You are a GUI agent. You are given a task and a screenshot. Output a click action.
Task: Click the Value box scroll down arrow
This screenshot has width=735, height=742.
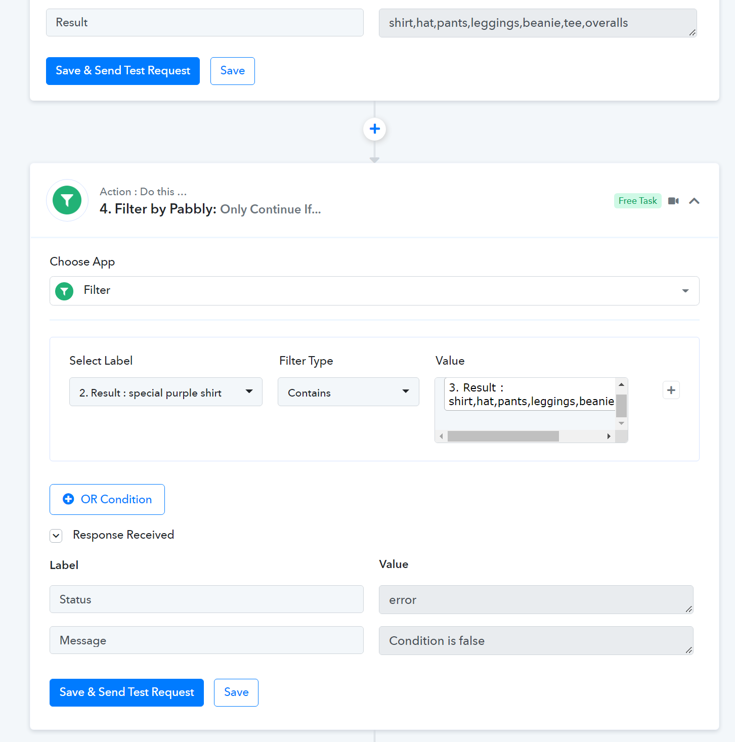622,423
